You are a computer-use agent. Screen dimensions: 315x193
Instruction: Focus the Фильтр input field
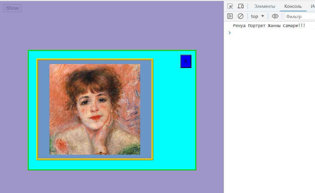click(x=300, y=17)
